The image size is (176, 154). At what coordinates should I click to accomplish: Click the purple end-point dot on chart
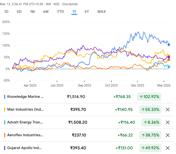point(169,57)
